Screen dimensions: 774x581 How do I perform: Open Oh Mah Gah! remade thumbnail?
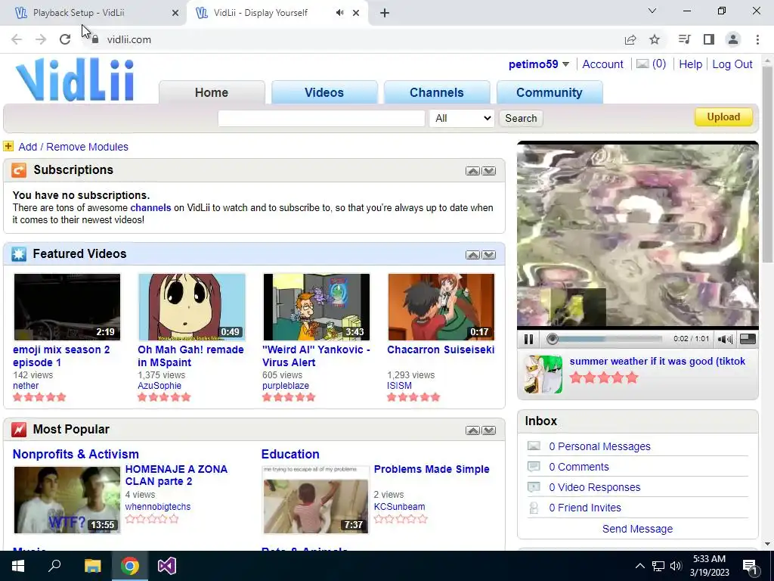[192, 307]
